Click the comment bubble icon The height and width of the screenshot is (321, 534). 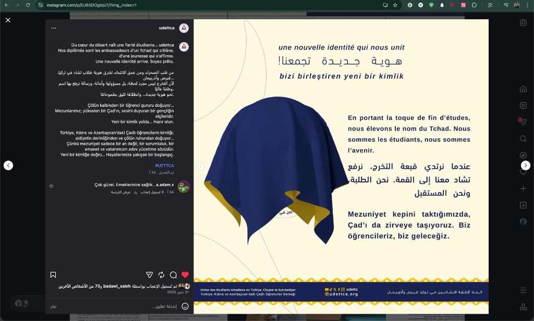(x=173, y=275)
